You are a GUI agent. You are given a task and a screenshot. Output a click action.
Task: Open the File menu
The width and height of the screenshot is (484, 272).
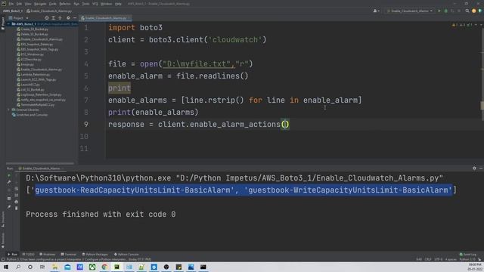[x=11, y=4]
